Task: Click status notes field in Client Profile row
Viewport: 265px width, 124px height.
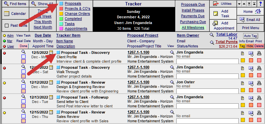Action: pyautogui.click(x=207, y=61)
